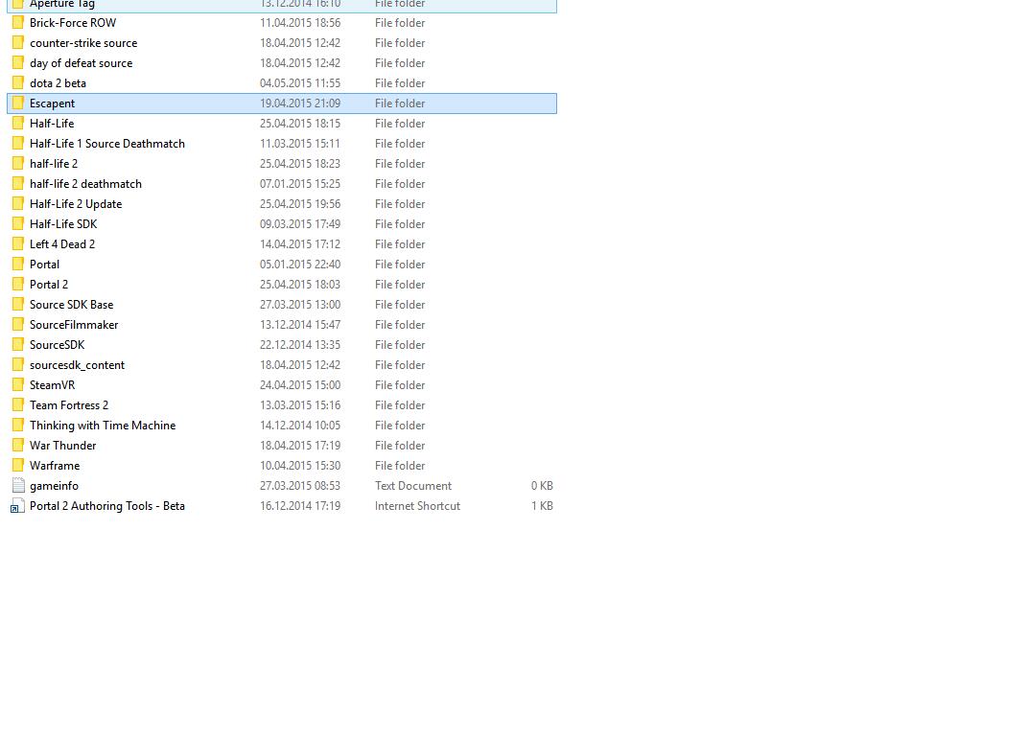Select the Half-Life 2 Update name
This screenshot has height=738, width=1028.
click(x=76, y=204)
